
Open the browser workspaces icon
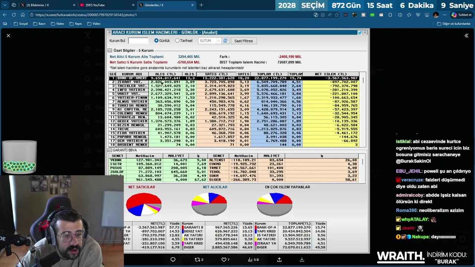(x=14, y=5)
